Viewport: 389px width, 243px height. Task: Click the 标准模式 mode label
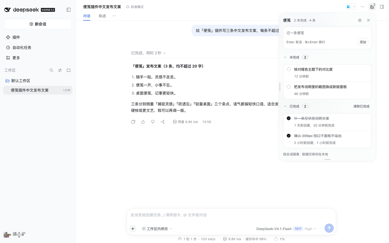pos(135,7)
